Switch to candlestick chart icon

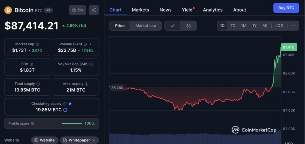tap(188, 26)
